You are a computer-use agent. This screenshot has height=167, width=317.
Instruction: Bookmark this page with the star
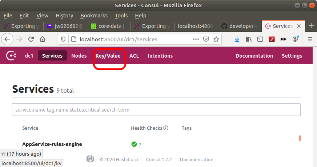(x=216, y=39)
